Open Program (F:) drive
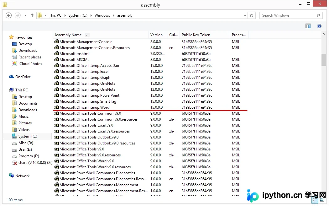This screenshot has height=206, width=329. click(x=29, y=156)
